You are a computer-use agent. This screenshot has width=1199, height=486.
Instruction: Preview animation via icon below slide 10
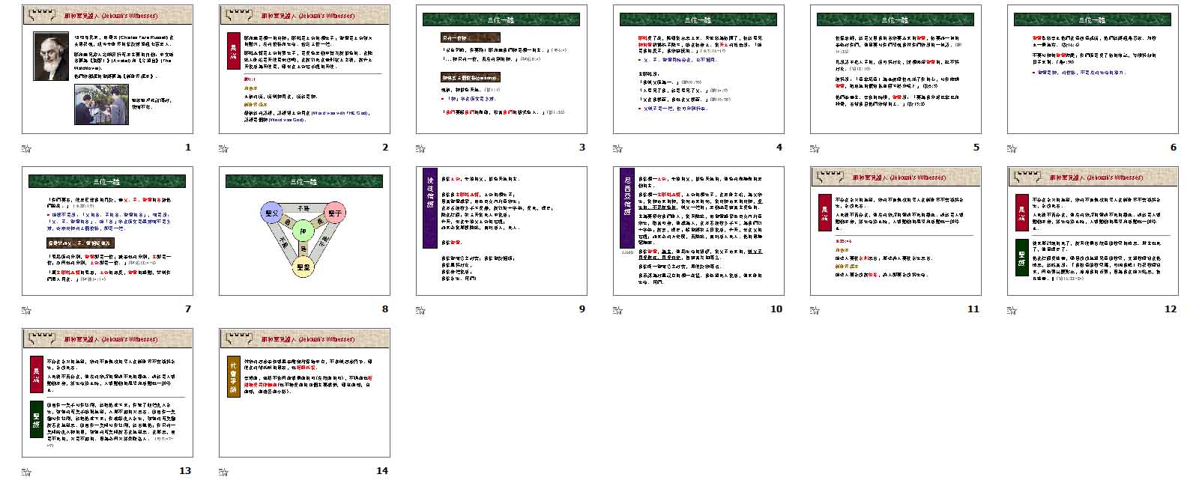pos(617,310)
